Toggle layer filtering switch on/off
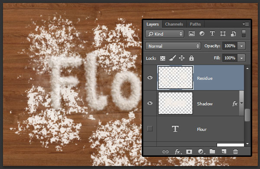 244,34
